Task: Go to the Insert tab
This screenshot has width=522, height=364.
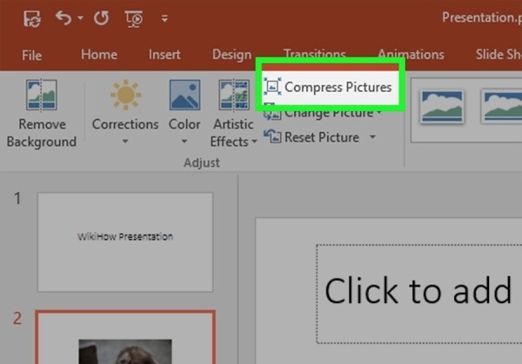Action: [164, 55]
